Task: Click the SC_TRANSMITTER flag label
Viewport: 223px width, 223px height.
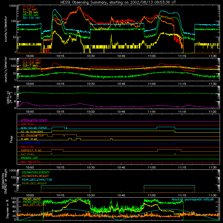Action: click(32, 135)
